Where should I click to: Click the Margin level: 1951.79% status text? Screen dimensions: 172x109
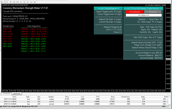(x=30, y=106)
